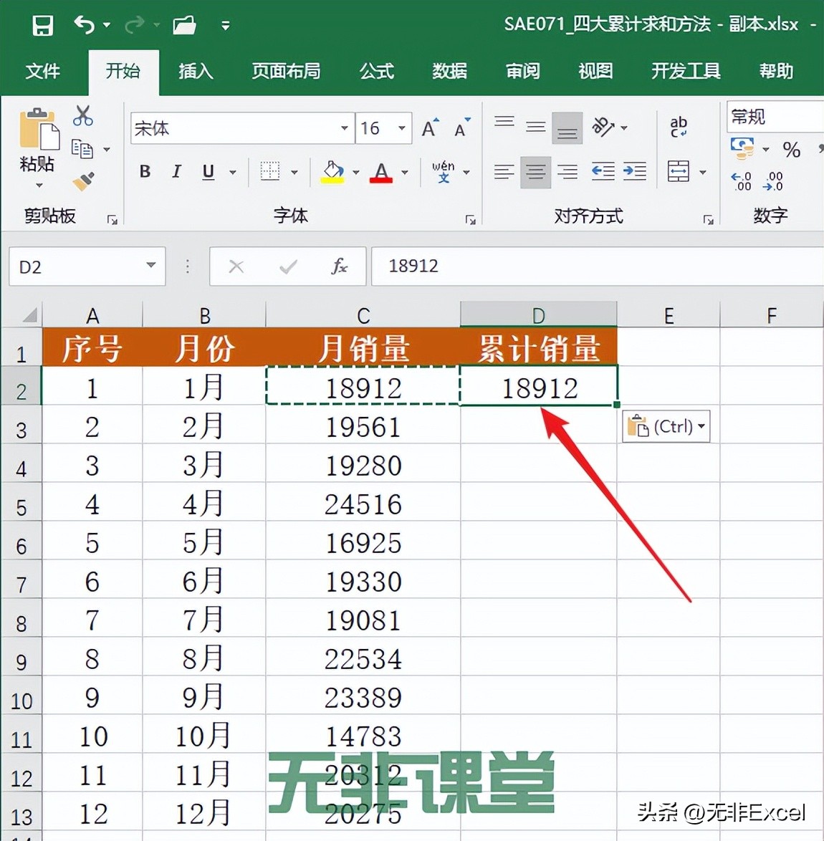Screen dimensions: 824x841
Task: Click the Percent style icon
Action: pos(792,150)
